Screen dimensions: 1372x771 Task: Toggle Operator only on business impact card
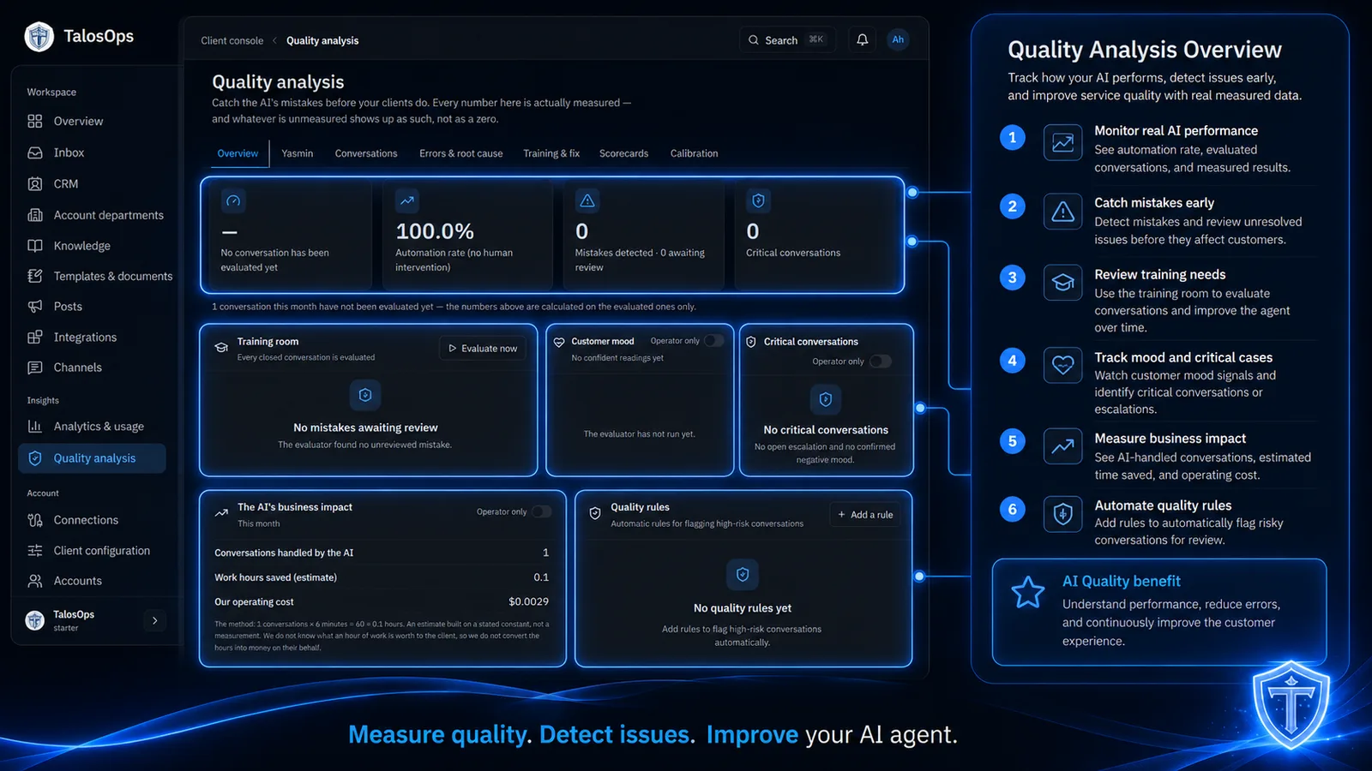pyautogui.click(x=541, y=511)
